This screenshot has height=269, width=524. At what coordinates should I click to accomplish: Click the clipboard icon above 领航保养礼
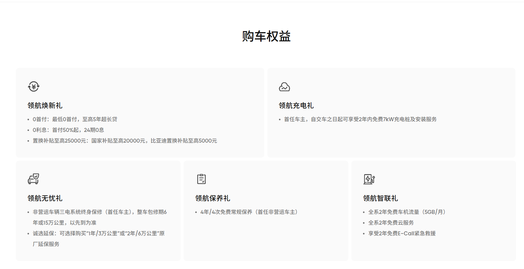tap(201, 179)
